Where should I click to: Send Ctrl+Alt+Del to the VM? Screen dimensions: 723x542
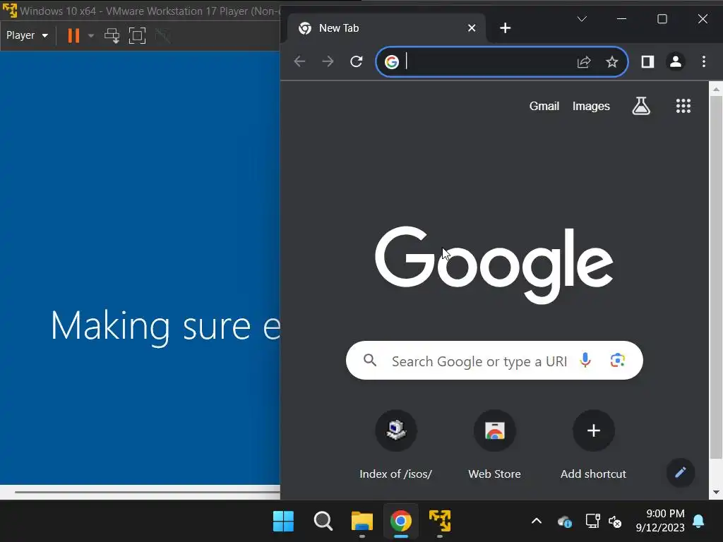(x=112, y=35)
